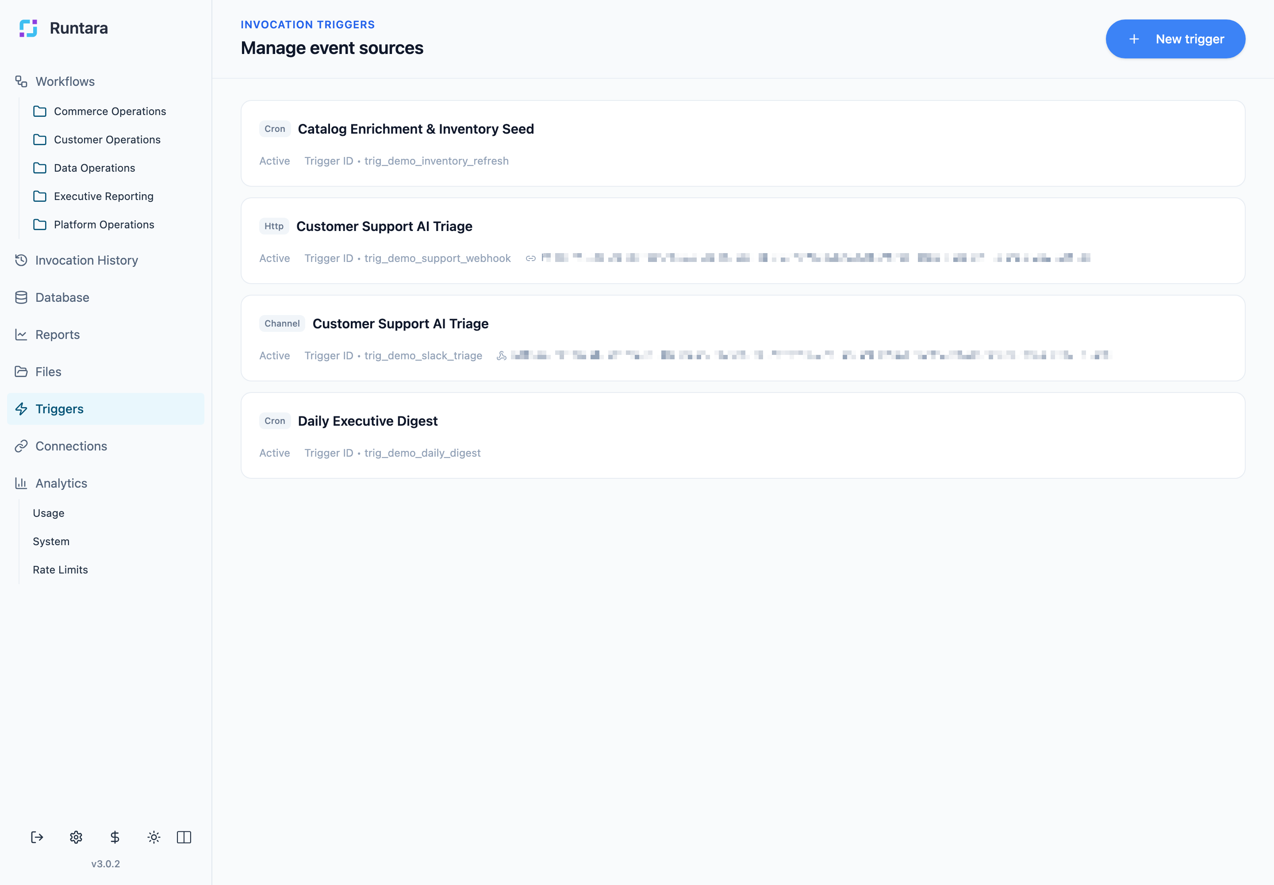Create a New trigger
Screen dimensions: 1274x885
point(1175,39)
